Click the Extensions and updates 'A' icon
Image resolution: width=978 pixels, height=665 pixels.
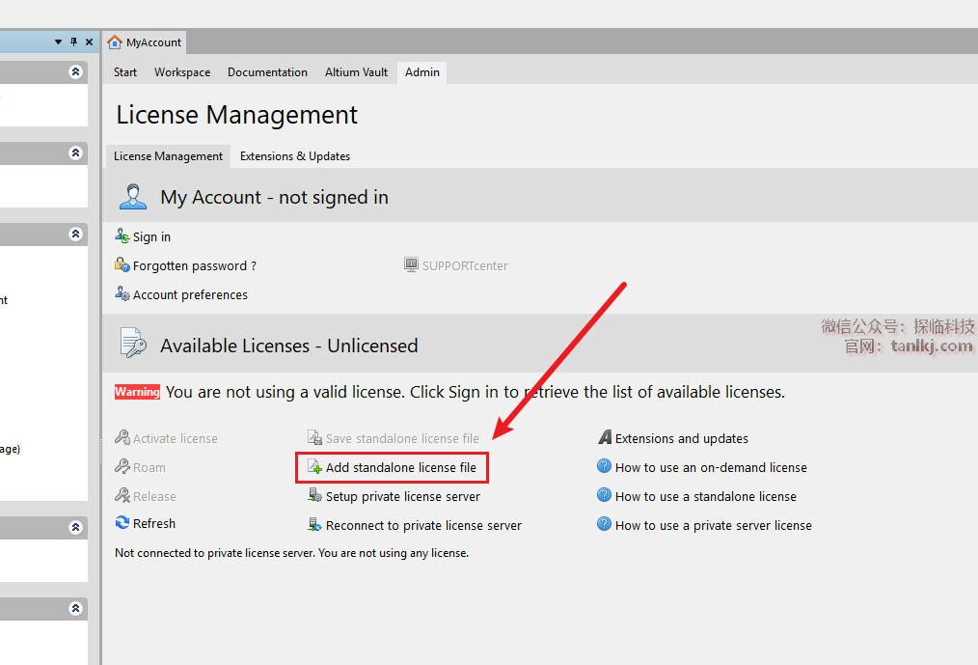coord(605,437)
